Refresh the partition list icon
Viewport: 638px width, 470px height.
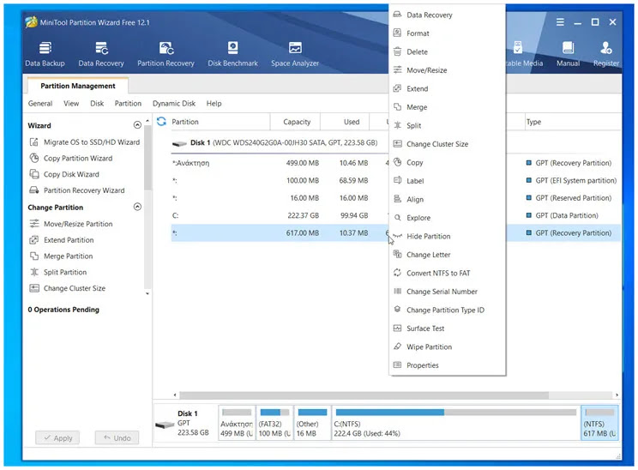(x=161, y=121)
